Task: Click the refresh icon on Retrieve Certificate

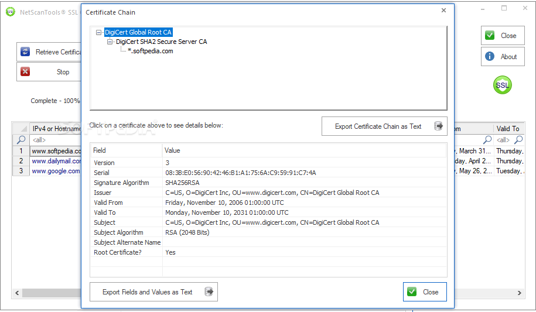Action: click(x=25, y=52)
